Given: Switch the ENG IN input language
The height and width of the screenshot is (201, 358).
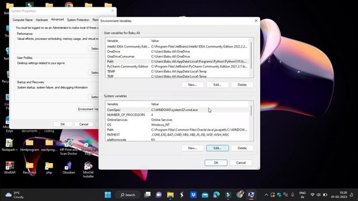Looking at the screenshot, I should pyautogui.click(x=302, y=195).
